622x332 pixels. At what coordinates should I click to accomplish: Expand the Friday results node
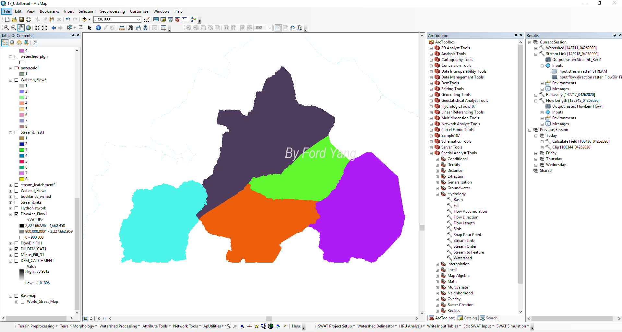point(536,153)
